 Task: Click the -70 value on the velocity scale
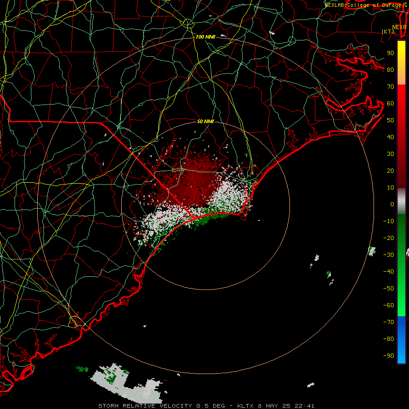point(389,322)
